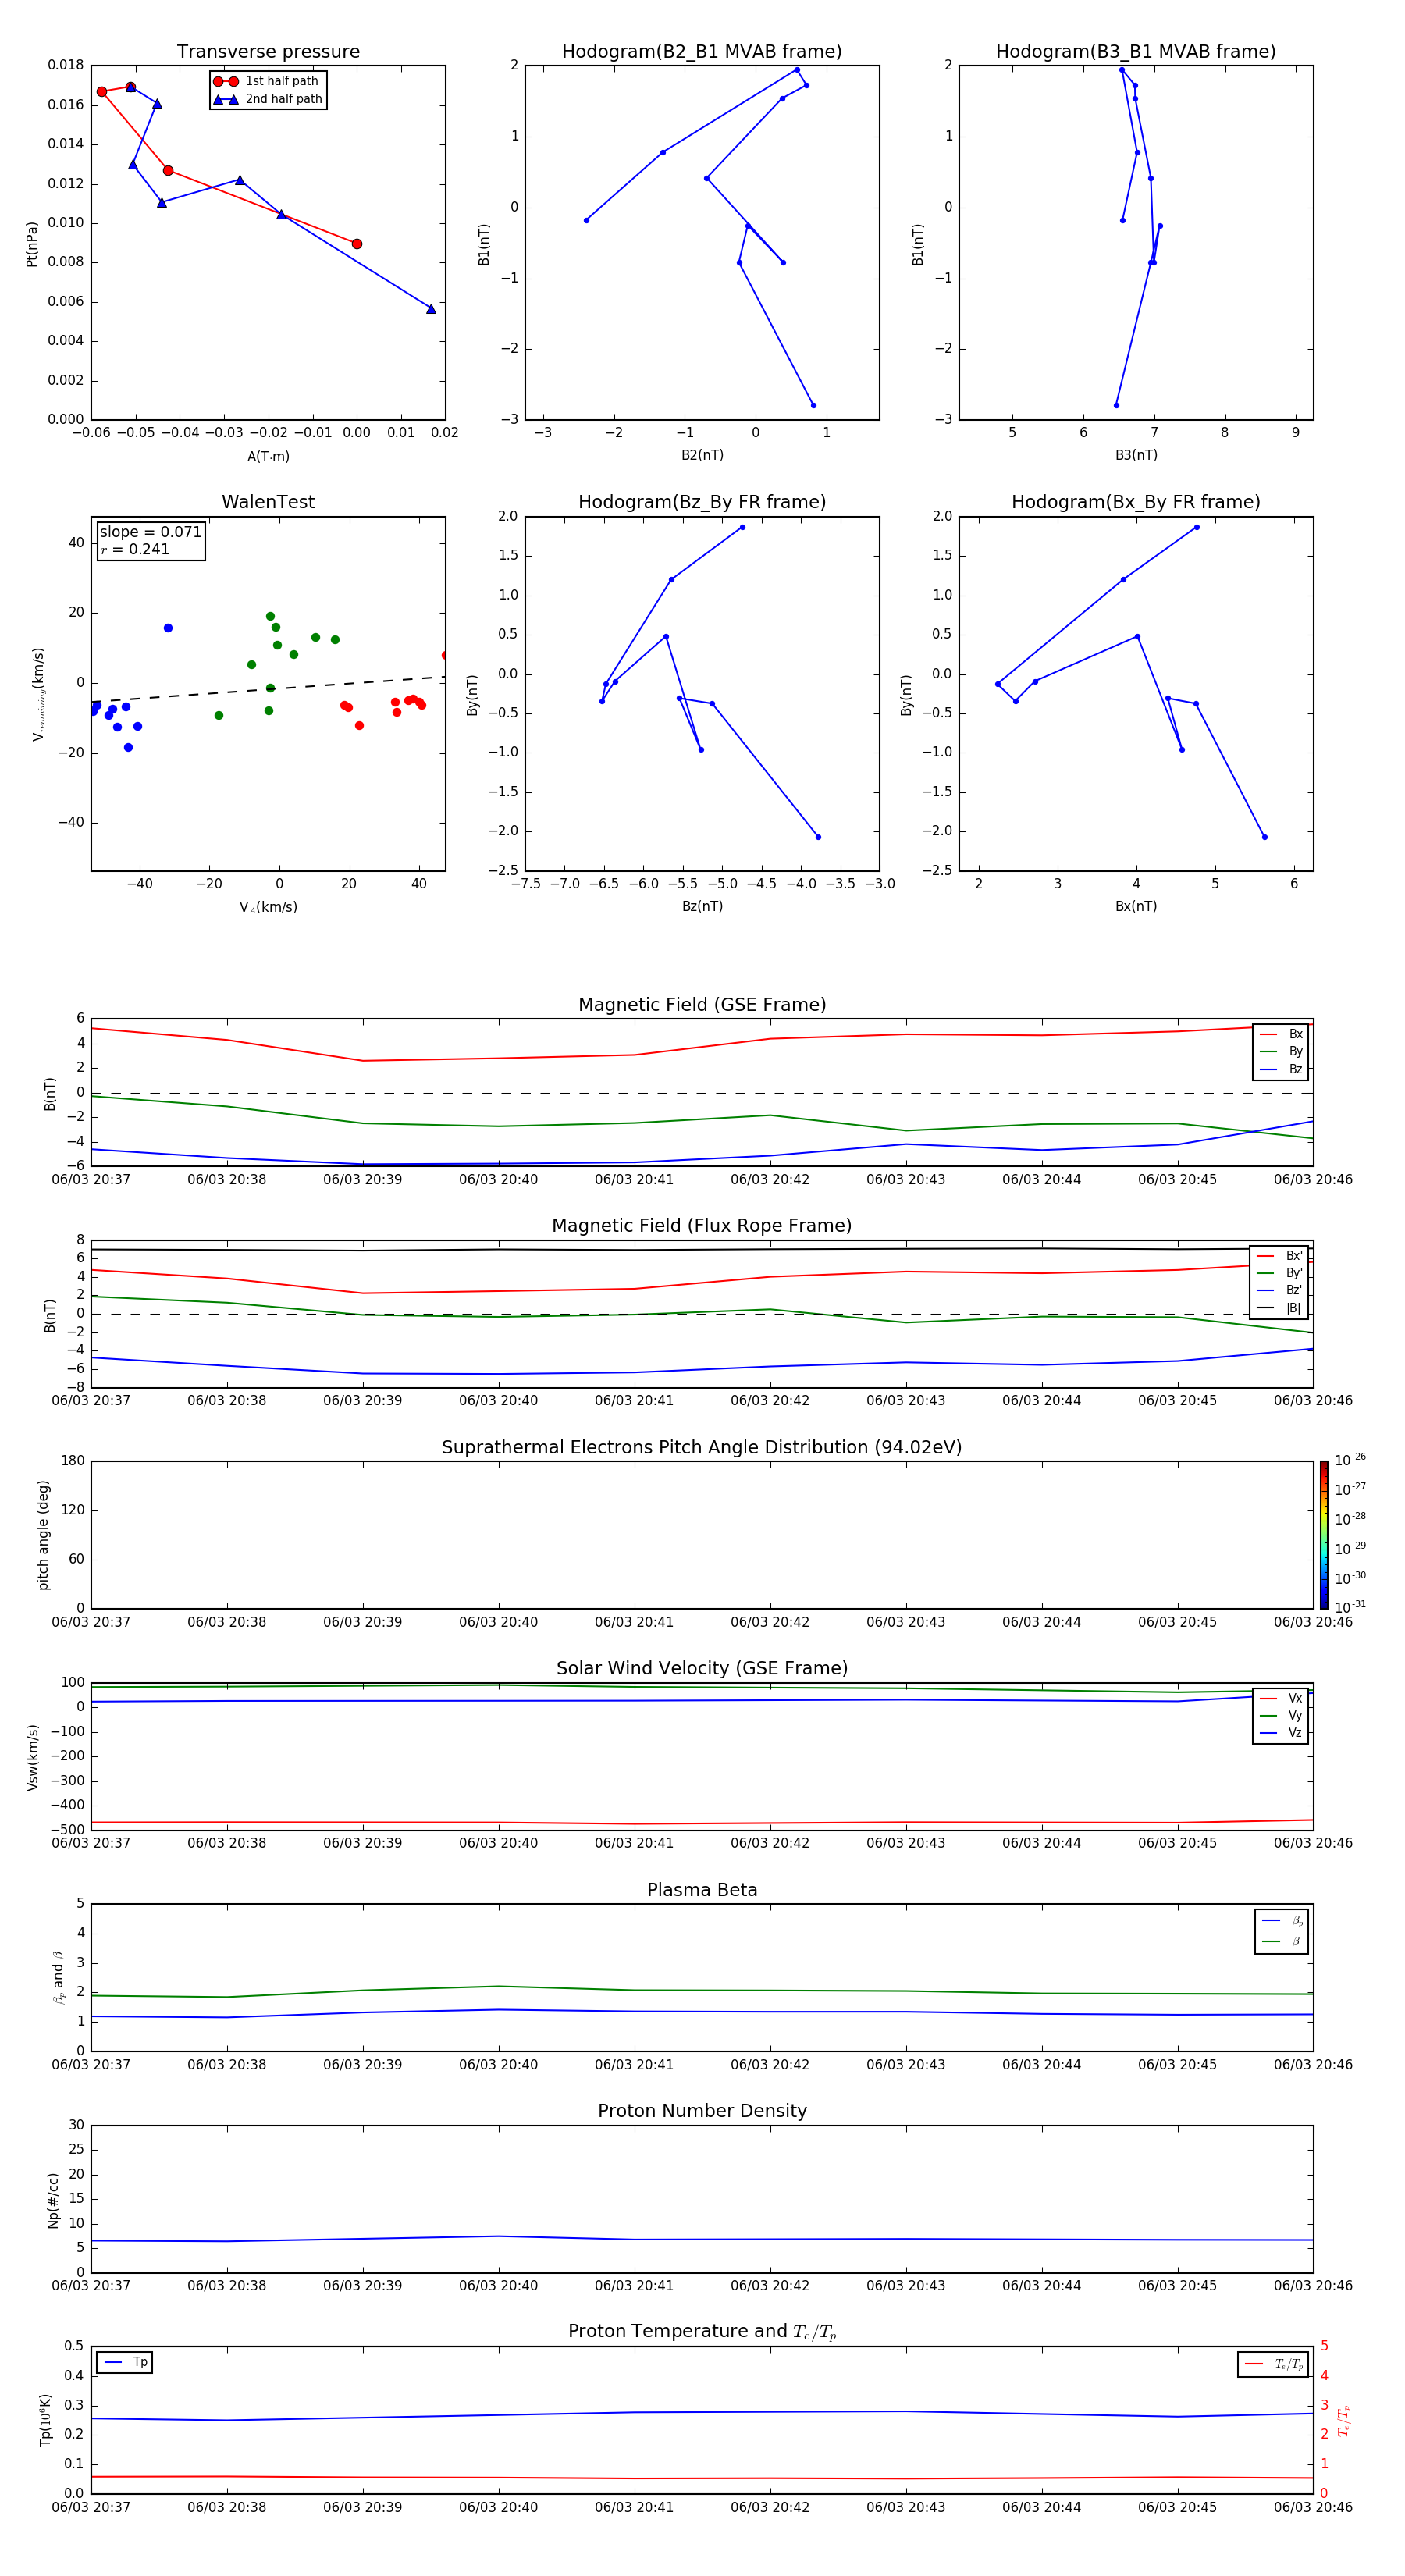
Task: Click 'Np(#/cc)' axis label
Action: coord(53,2199)
